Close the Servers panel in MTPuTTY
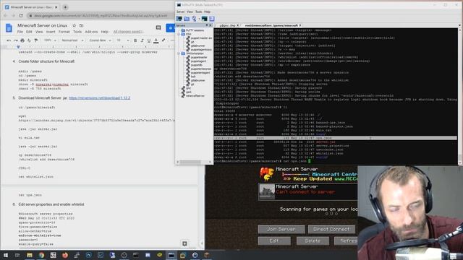Screen dimensions: 463x260 click(x=211, y=25)
